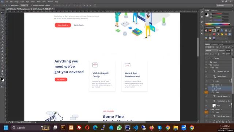Open the Window menu
Viewport: 234px width, 132px height.
pyautogui.click(x=50, y=1)
